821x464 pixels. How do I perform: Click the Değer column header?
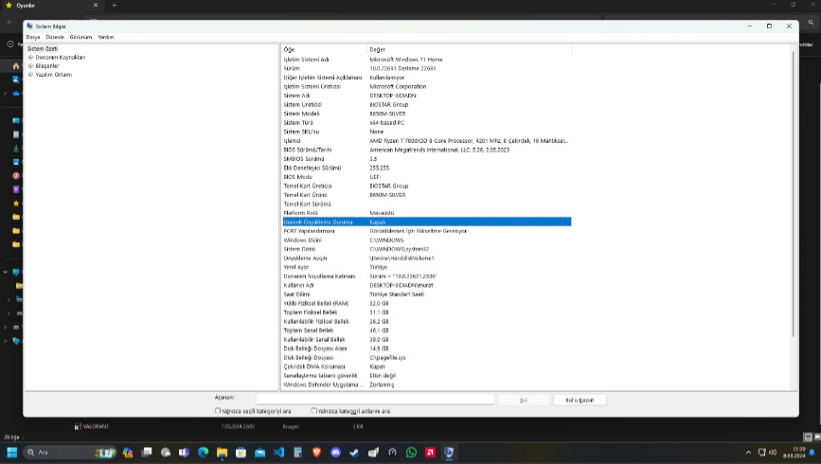469,50
